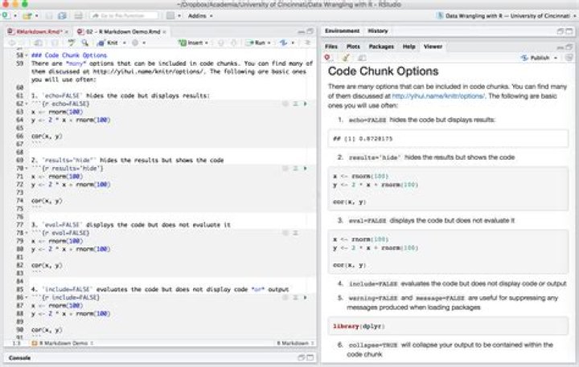
Task: Open the Files tab
Action: 331,47
